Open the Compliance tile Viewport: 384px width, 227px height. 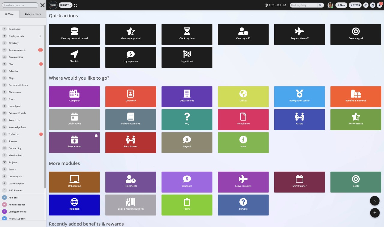pyautogui.click(x=243, y=119)
